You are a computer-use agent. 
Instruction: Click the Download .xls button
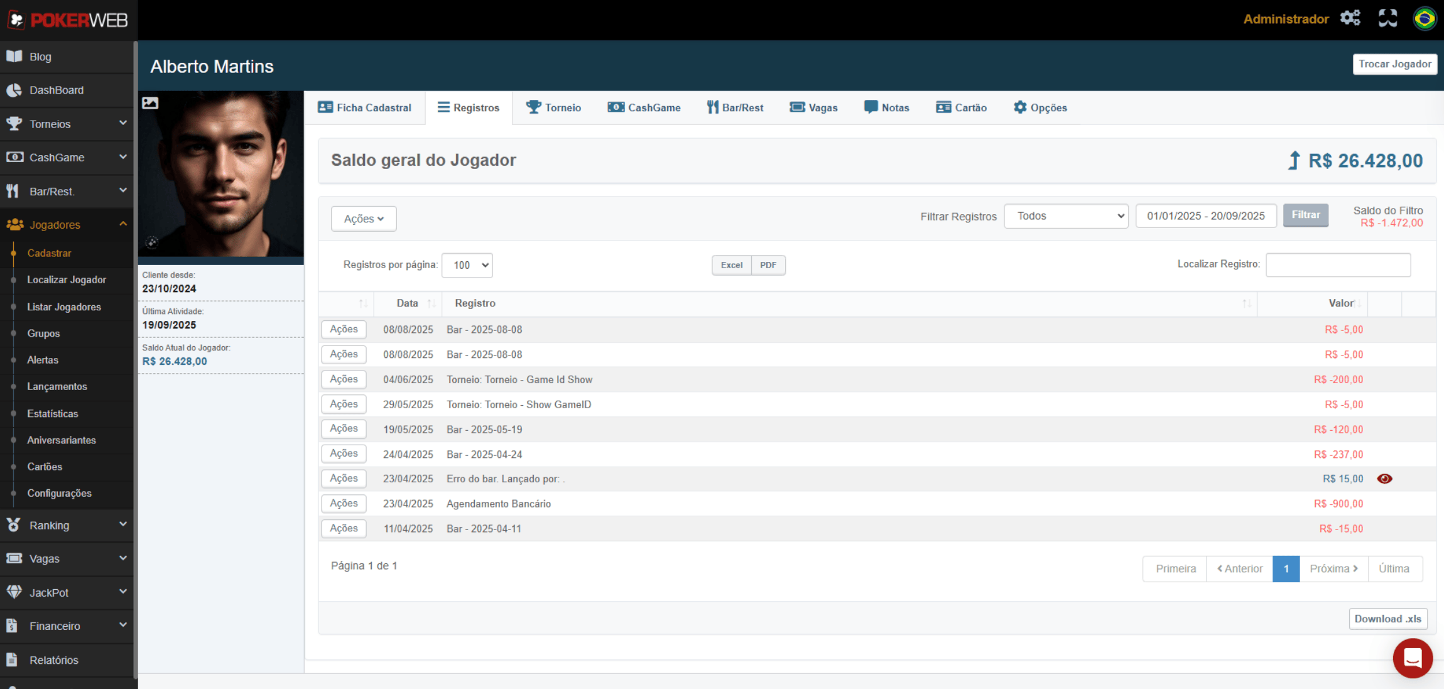coord(1387,619)
